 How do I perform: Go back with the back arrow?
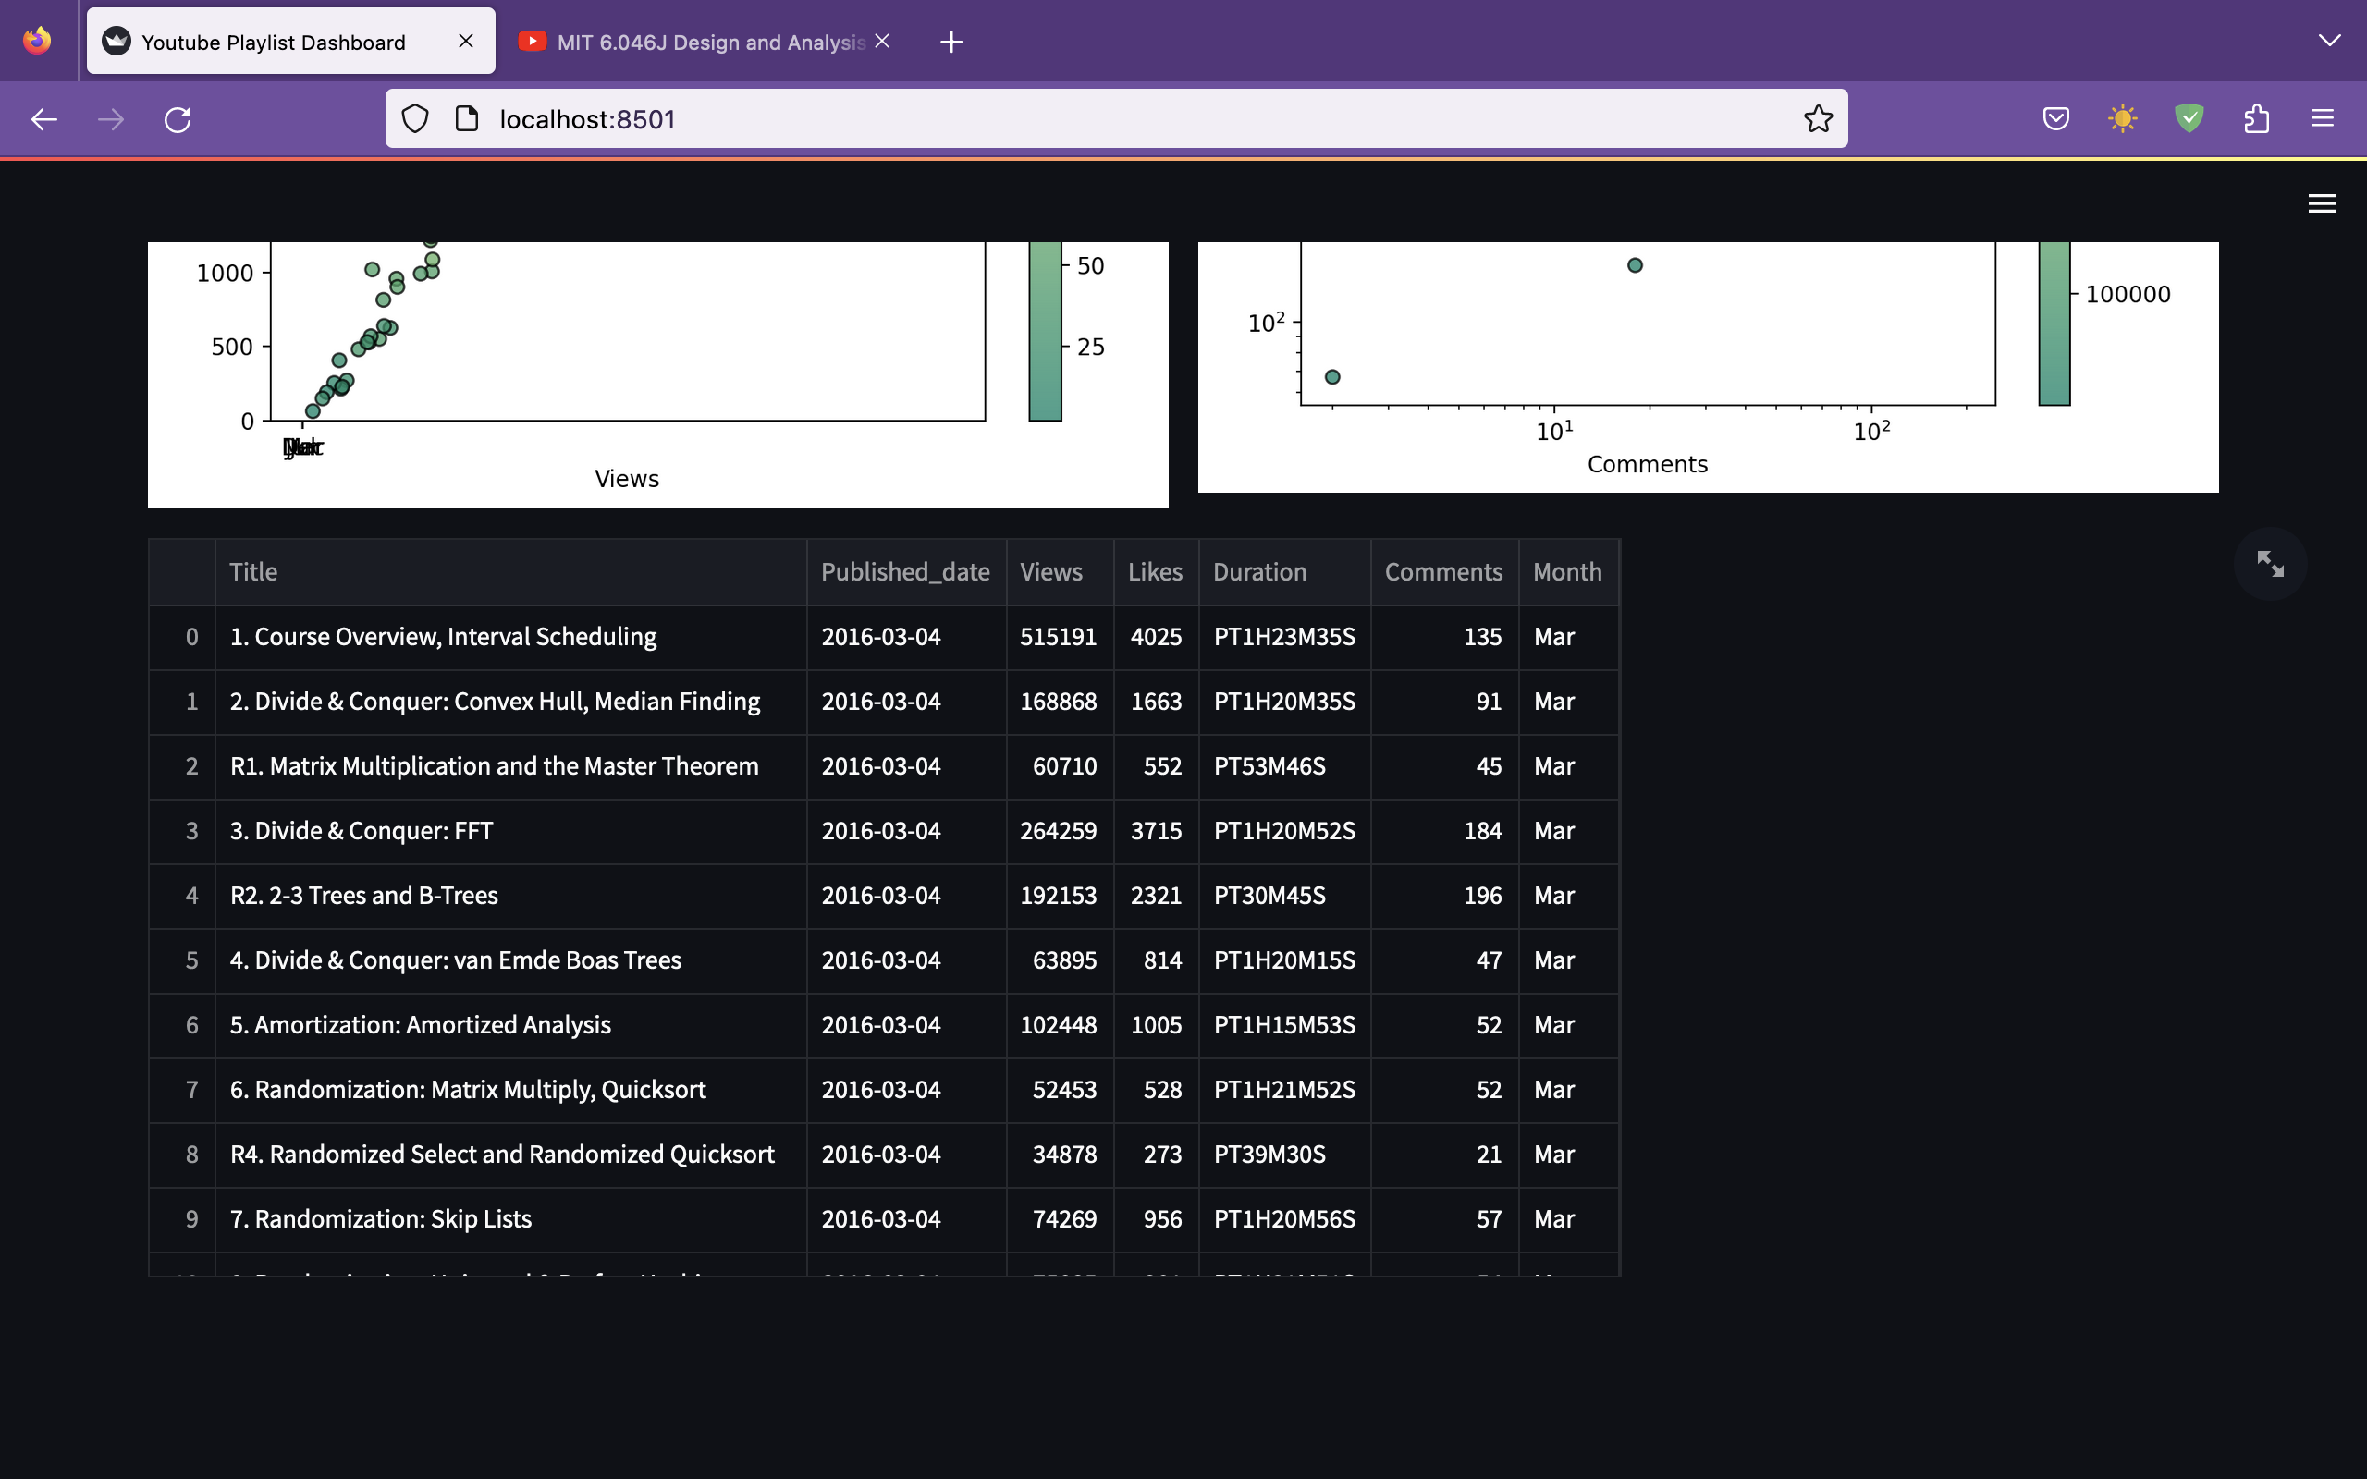tap(44, 119)
